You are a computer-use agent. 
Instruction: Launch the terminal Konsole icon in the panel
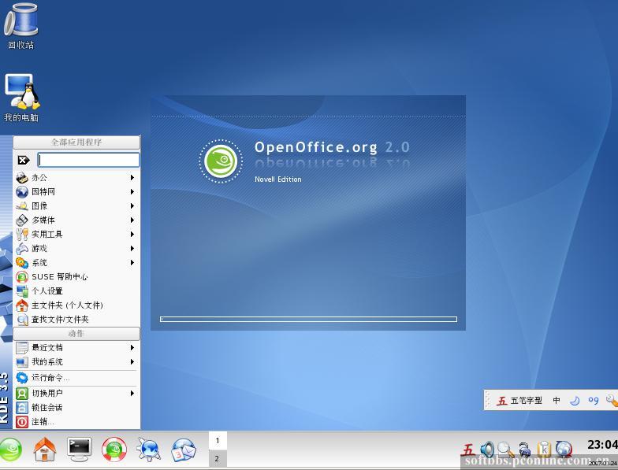(79, 449)
